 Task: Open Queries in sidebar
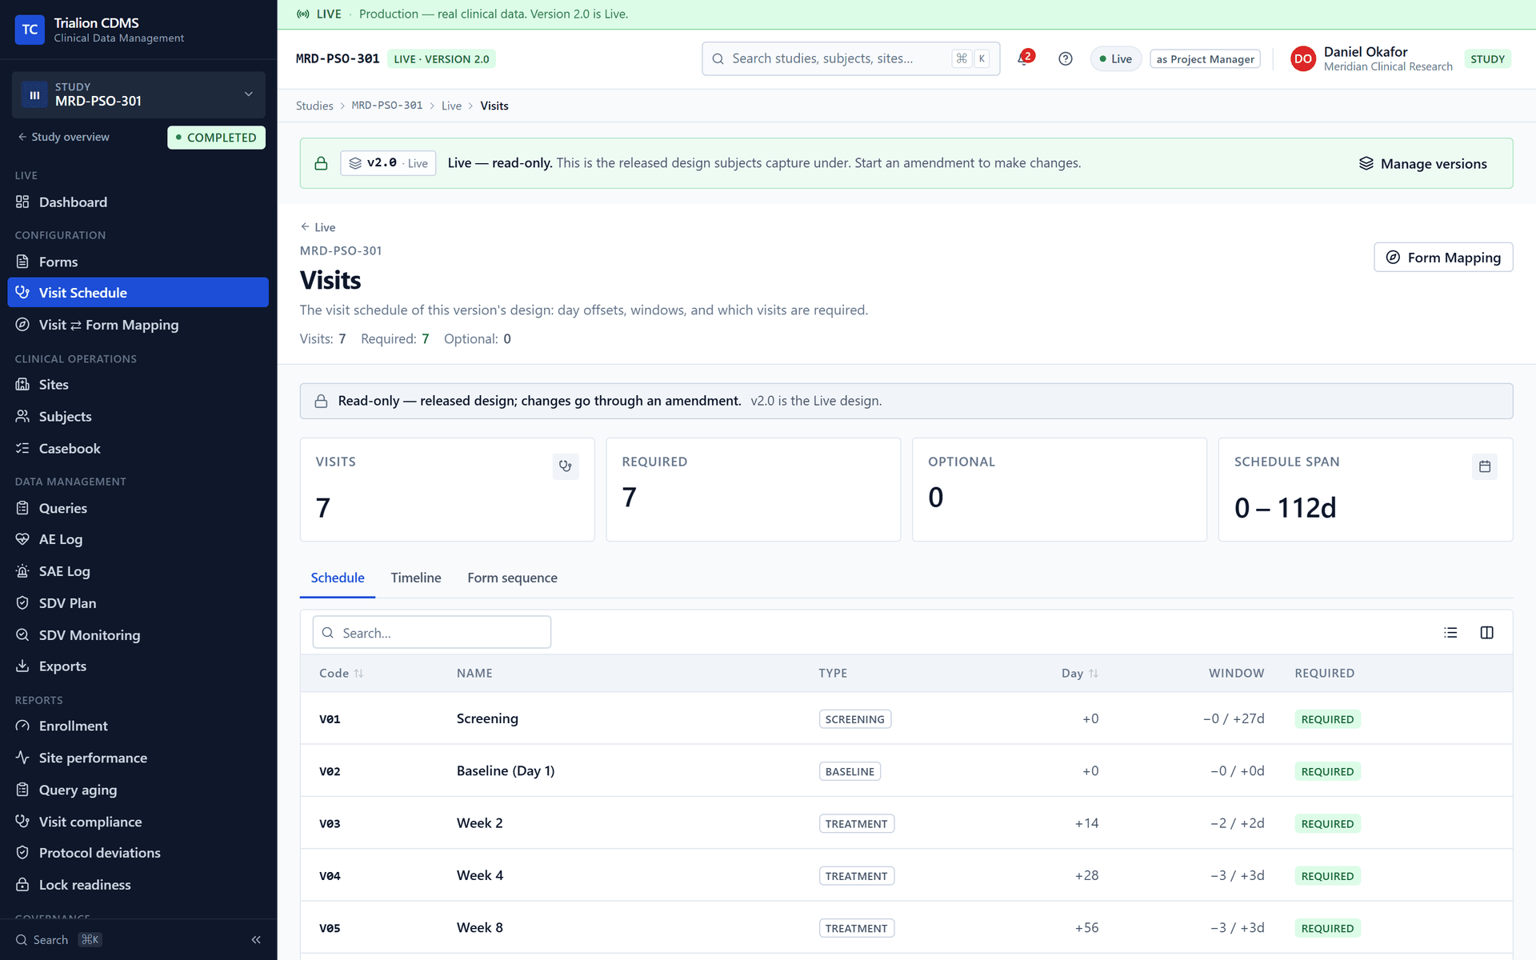138,508
